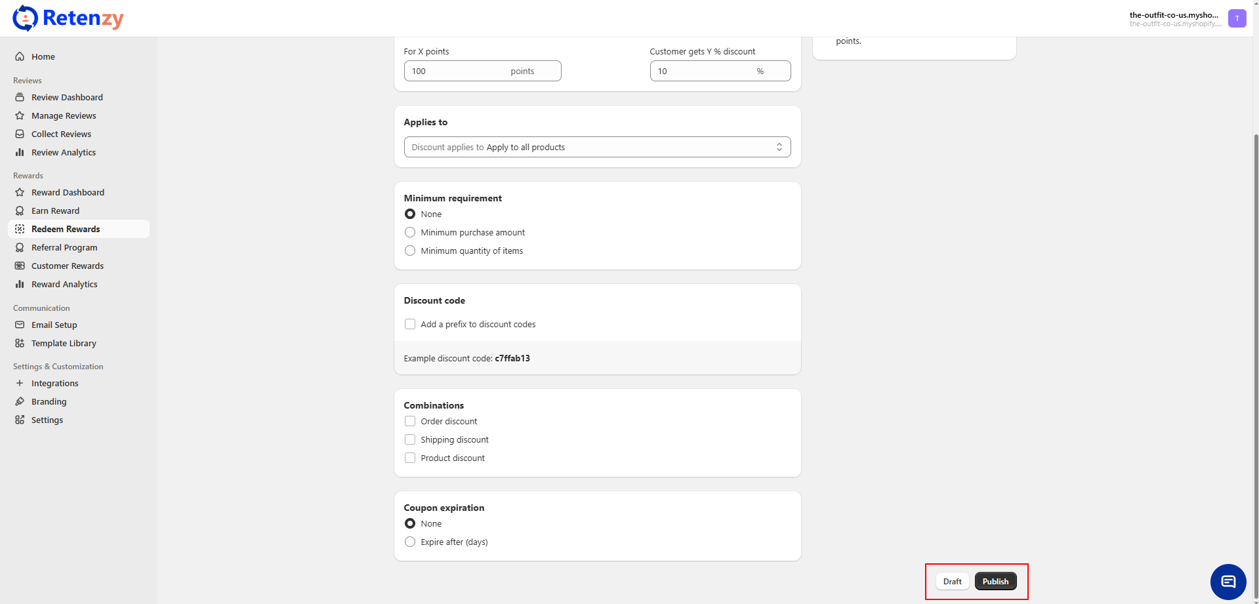This screenshot has width=1259, height=604.
Task: Open the chat support bubble icon
Action: 1228,582
